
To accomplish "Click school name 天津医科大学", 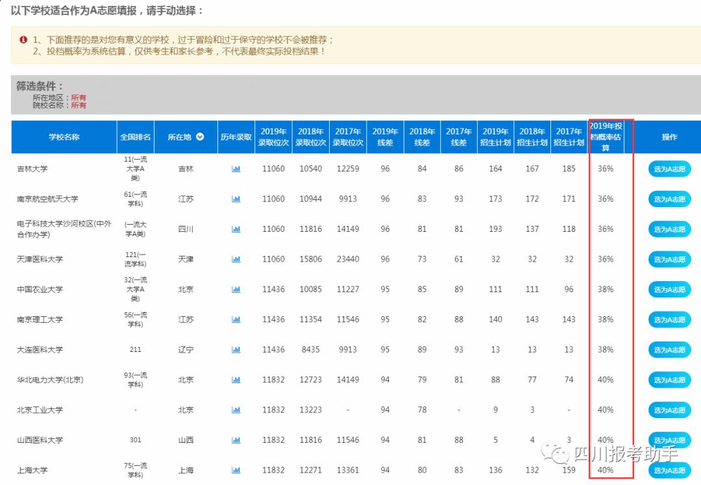I will (x=40, y=259).
